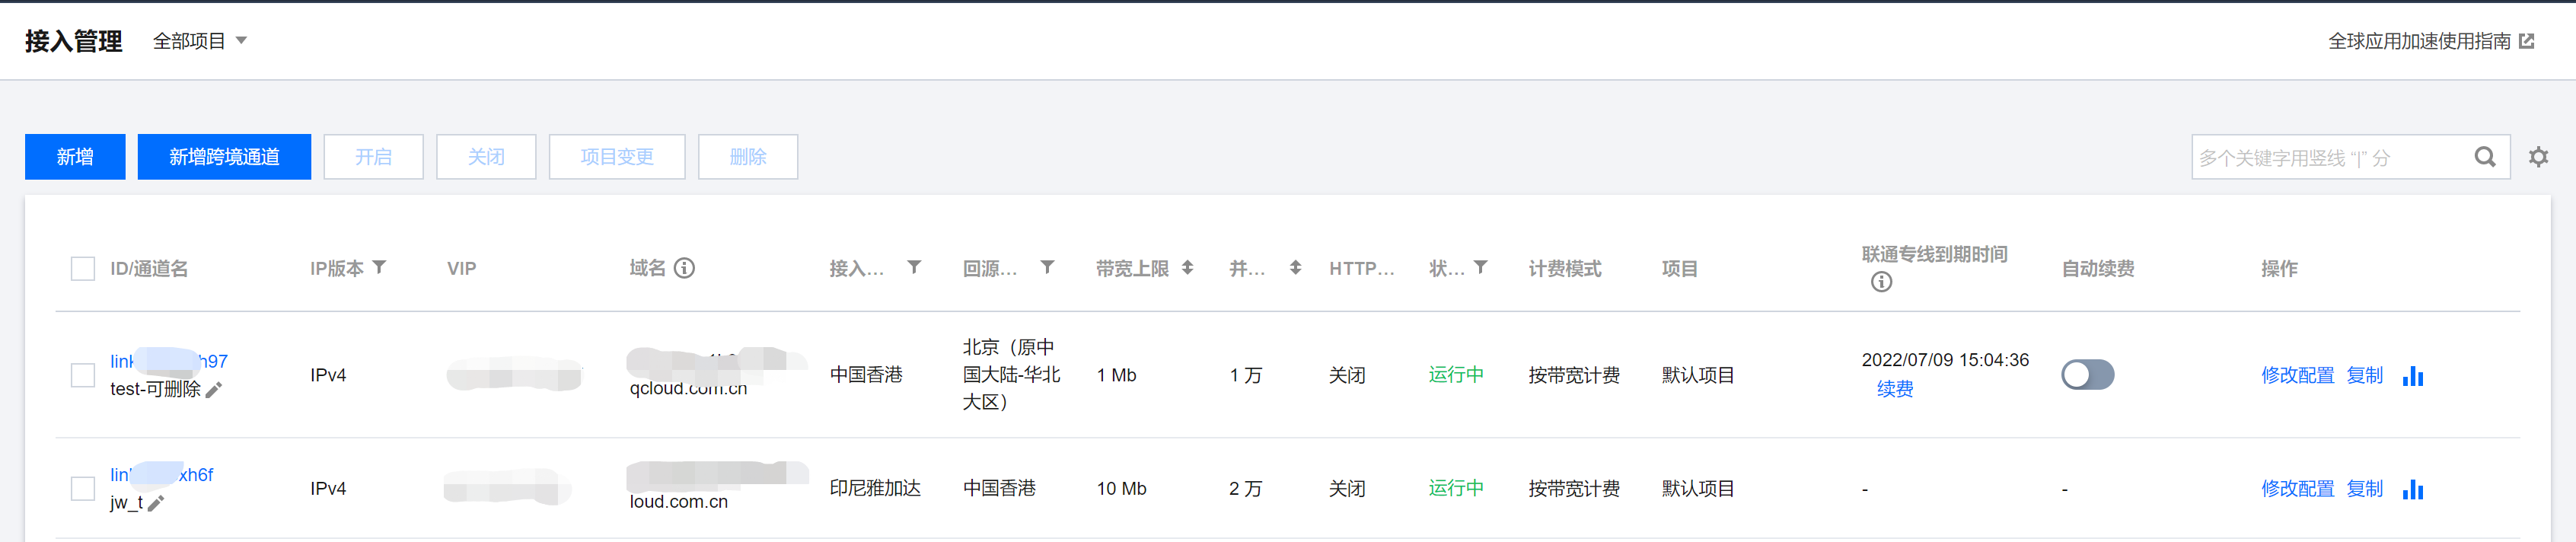The width and height of the screenshot is (2576, 542).
Task: Open 回源 region filter funnel icon
Action: (x=1047, y=267)
